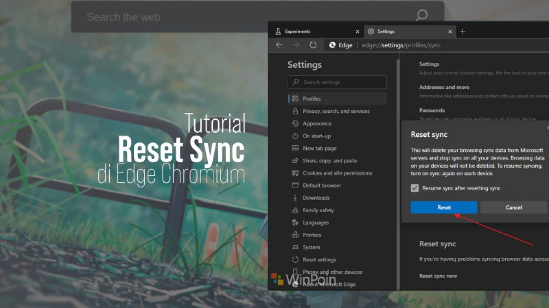Close the Settings tab
Image resolution: width=549 pixels, height=308 pixels.
[450, 31]
